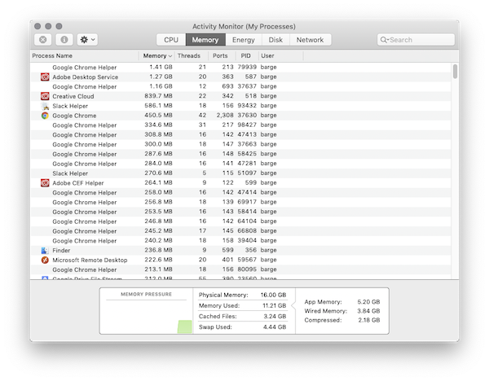Viewport: 489px width, 381px height.
Task: Select Google Chrome Helper with PID 69917
Action: click(x=240, y=202)
